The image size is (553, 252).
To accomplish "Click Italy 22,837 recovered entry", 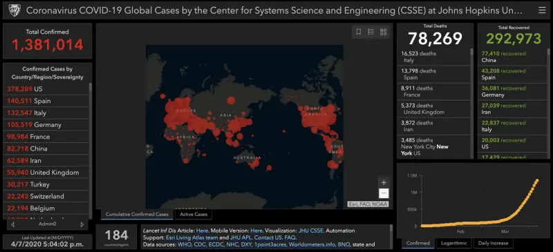I will tap(512, 126).
